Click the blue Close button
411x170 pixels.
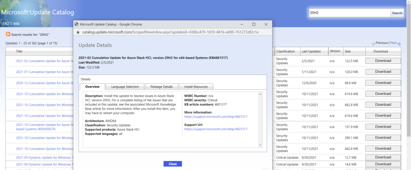[x=173, y=164]
